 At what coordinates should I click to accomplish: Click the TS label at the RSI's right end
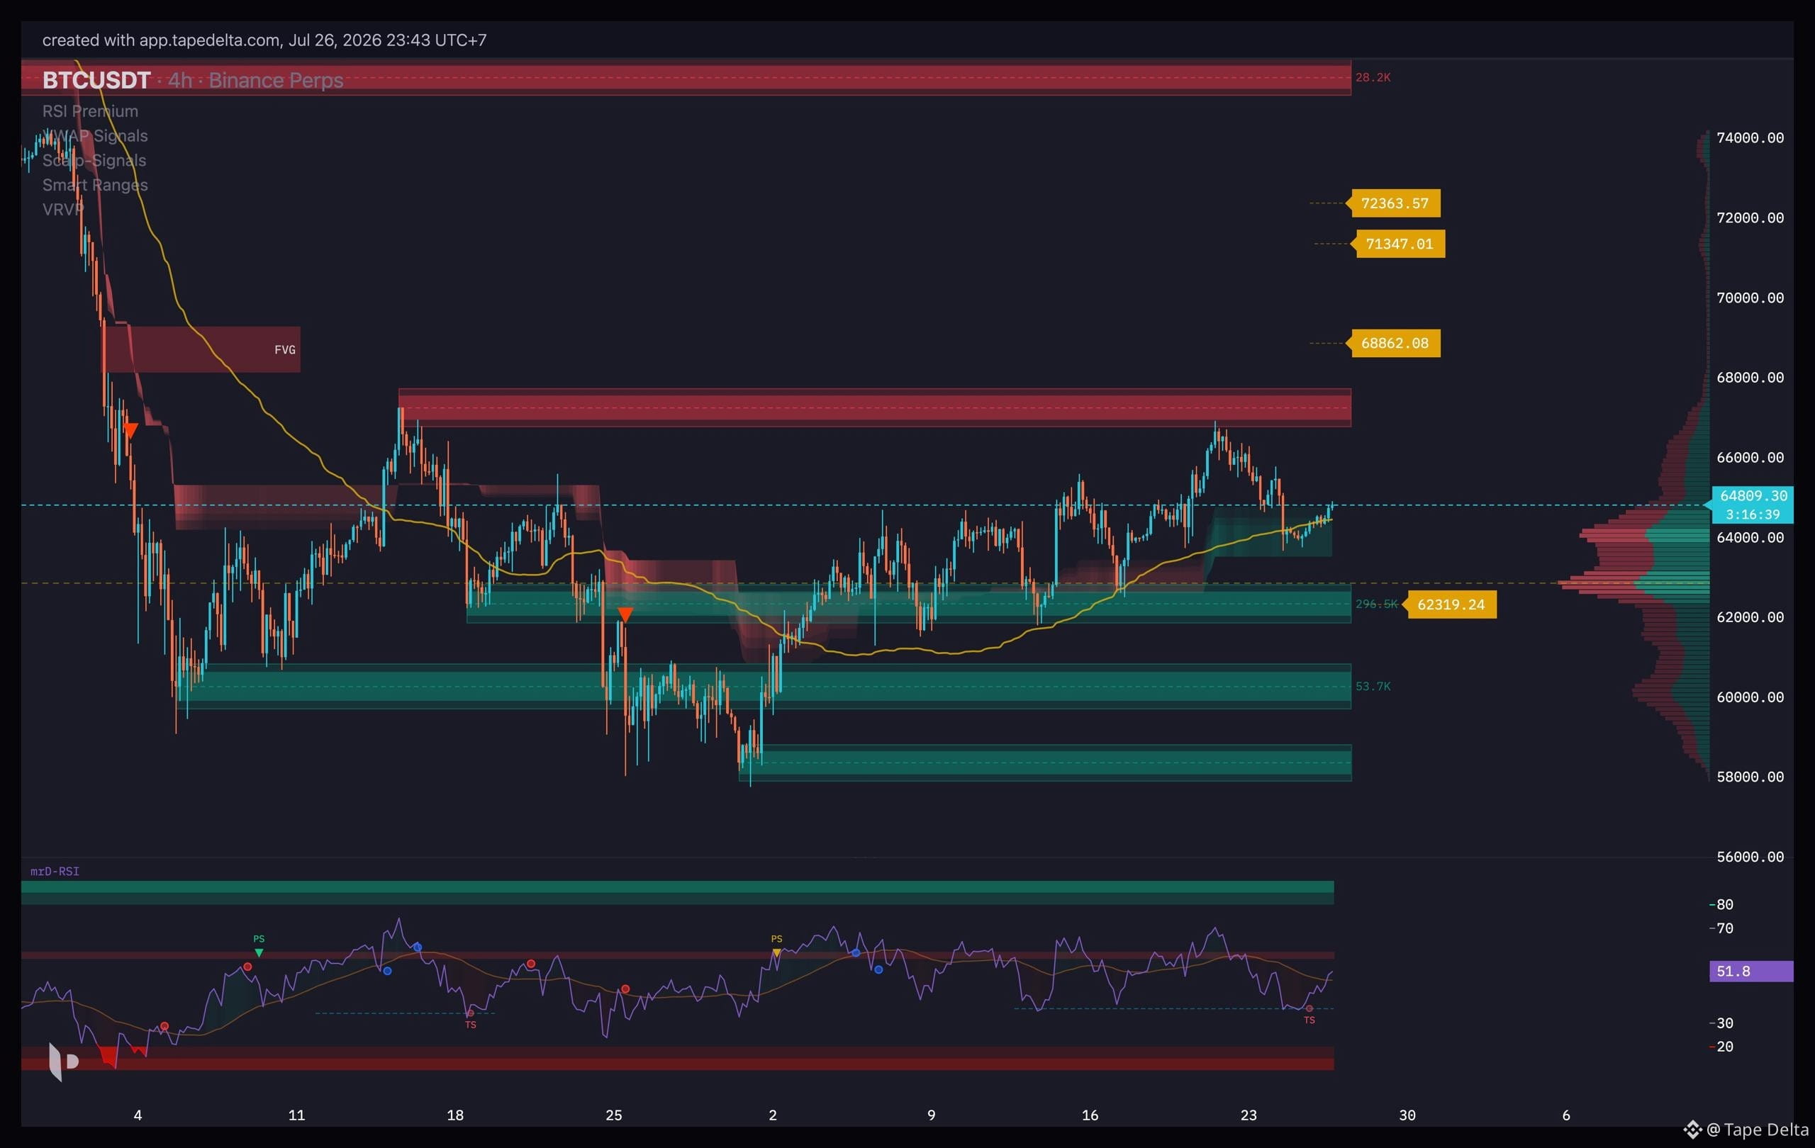(1309, 1020)
